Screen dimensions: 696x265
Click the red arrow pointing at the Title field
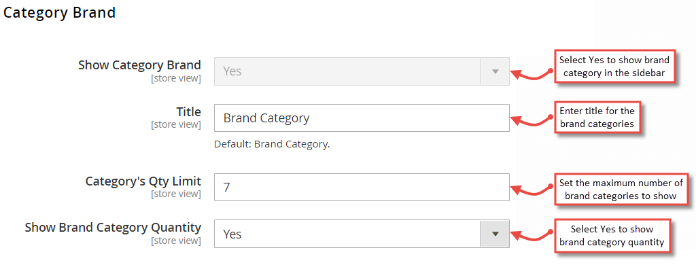[x=532, y=121]
